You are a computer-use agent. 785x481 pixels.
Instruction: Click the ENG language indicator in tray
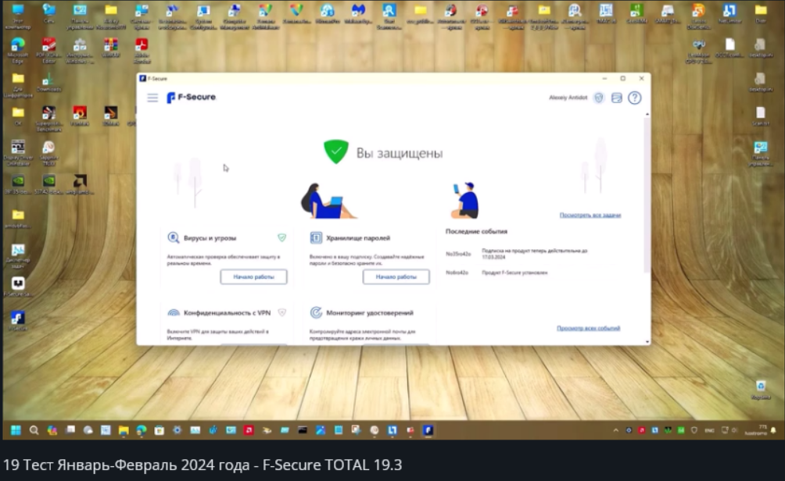tap(709, 430)
